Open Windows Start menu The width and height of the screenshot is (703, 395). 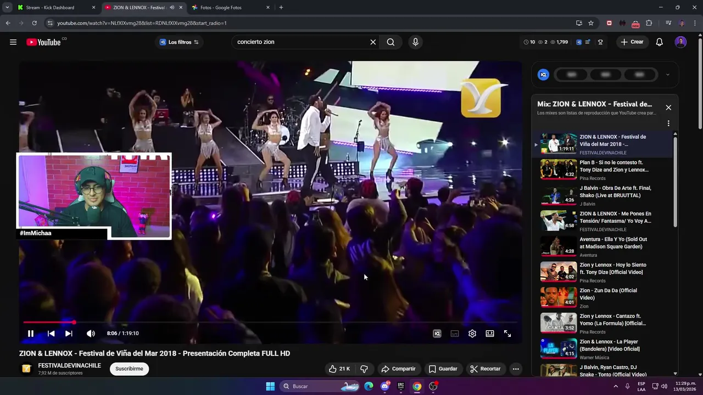[x=270, y=386]
